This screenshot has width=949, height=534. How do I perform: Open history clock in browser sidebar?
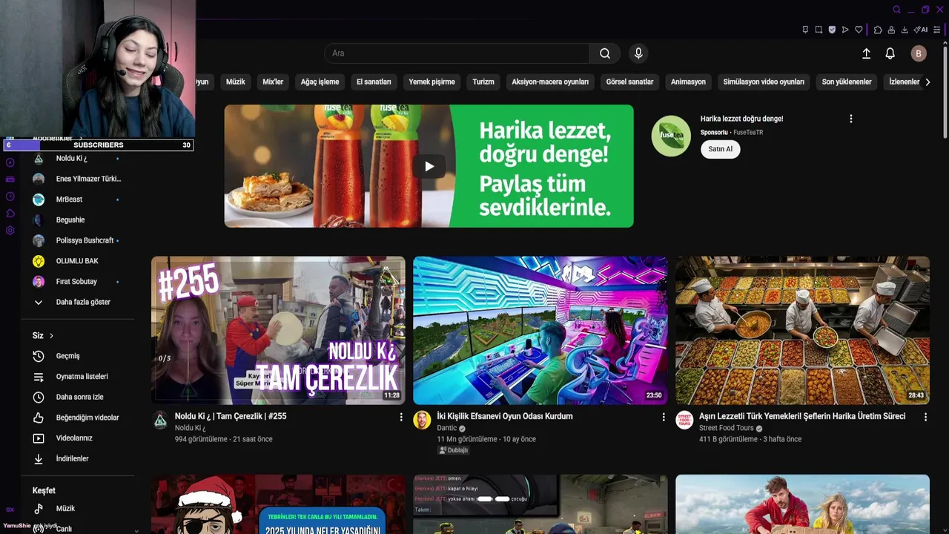(x=10, y=197)
